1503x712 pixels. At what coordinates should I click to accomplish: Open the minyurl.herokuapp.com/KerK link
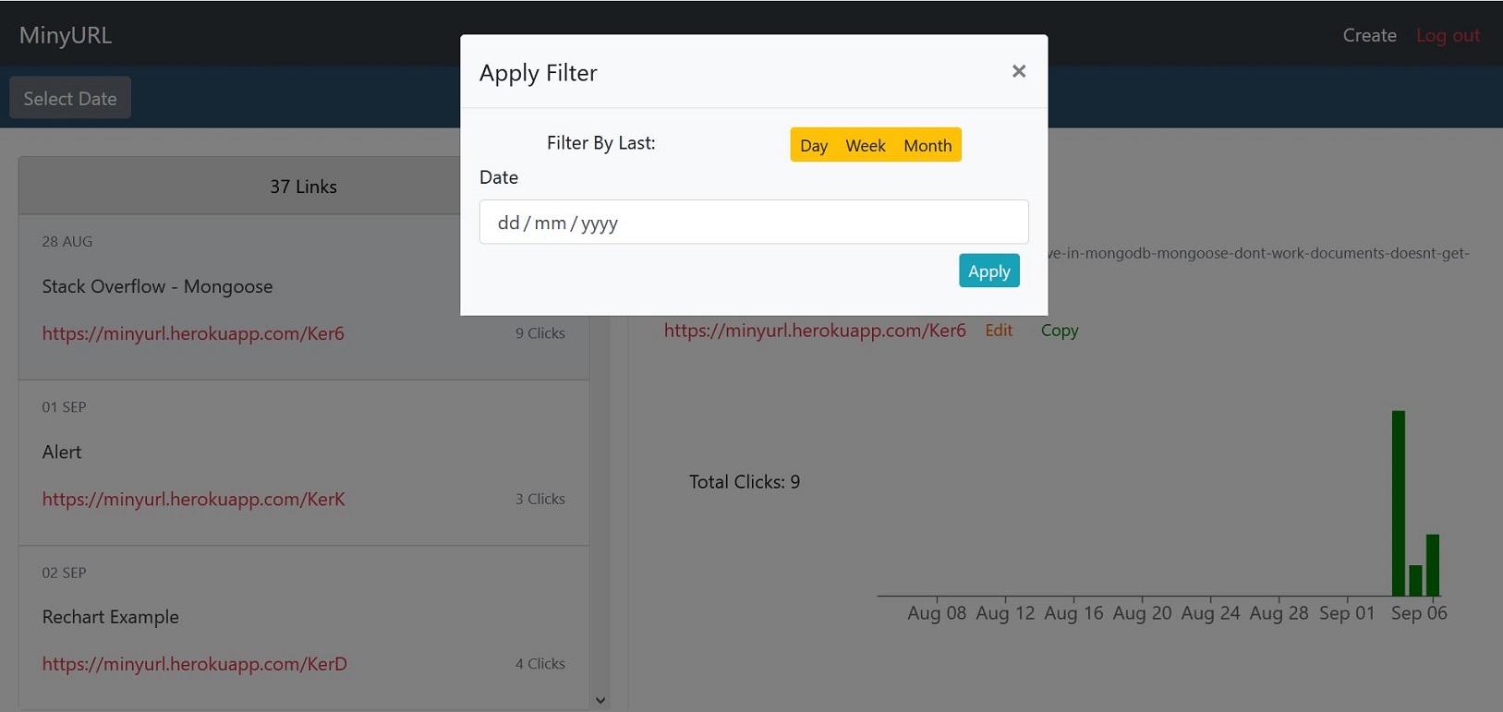(x=193, y=499)
